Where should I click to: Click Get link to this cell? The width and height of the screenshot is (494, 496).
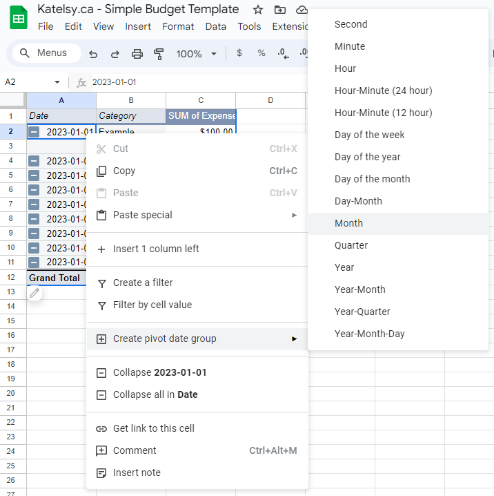tap(154, 428)
